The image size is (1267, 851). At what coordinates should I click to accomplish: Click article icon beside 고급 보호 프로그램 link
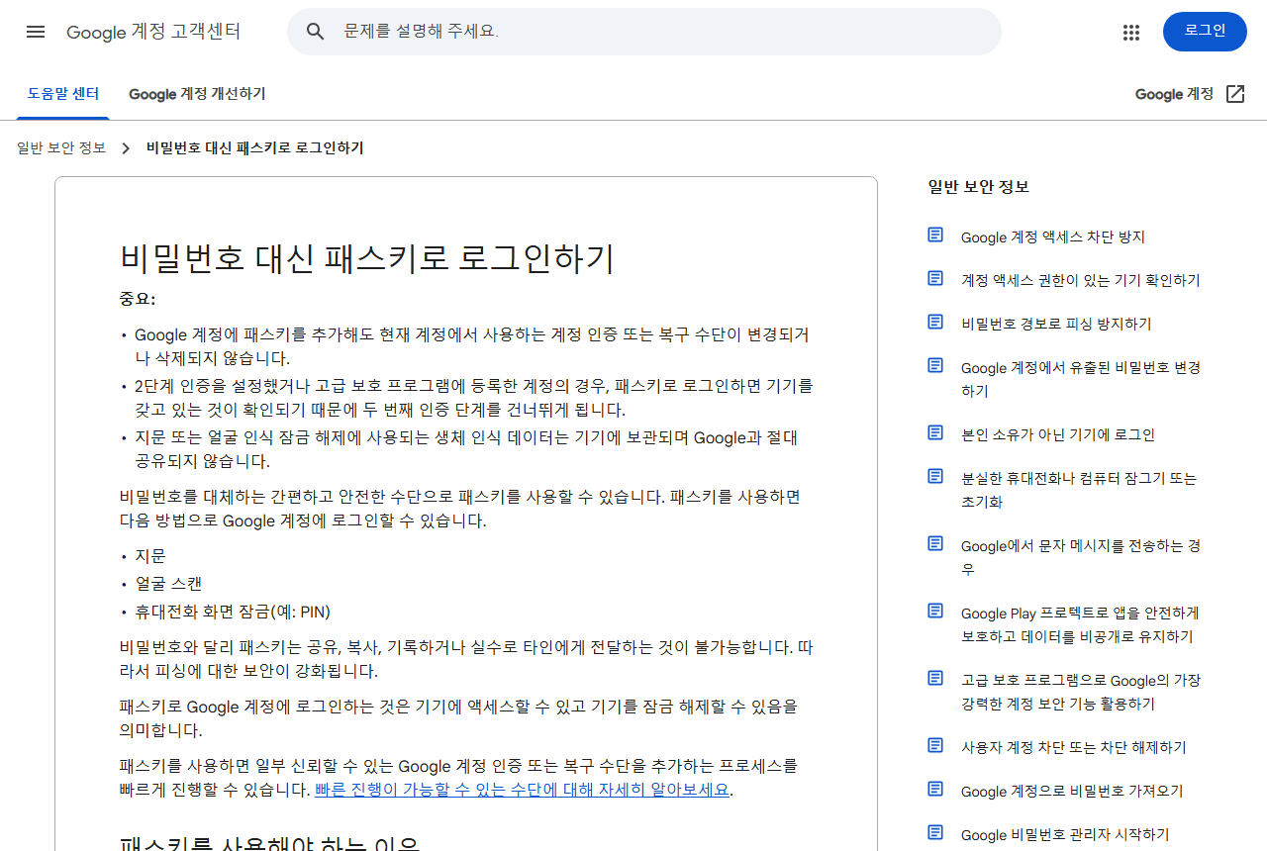tap(935, 678)
